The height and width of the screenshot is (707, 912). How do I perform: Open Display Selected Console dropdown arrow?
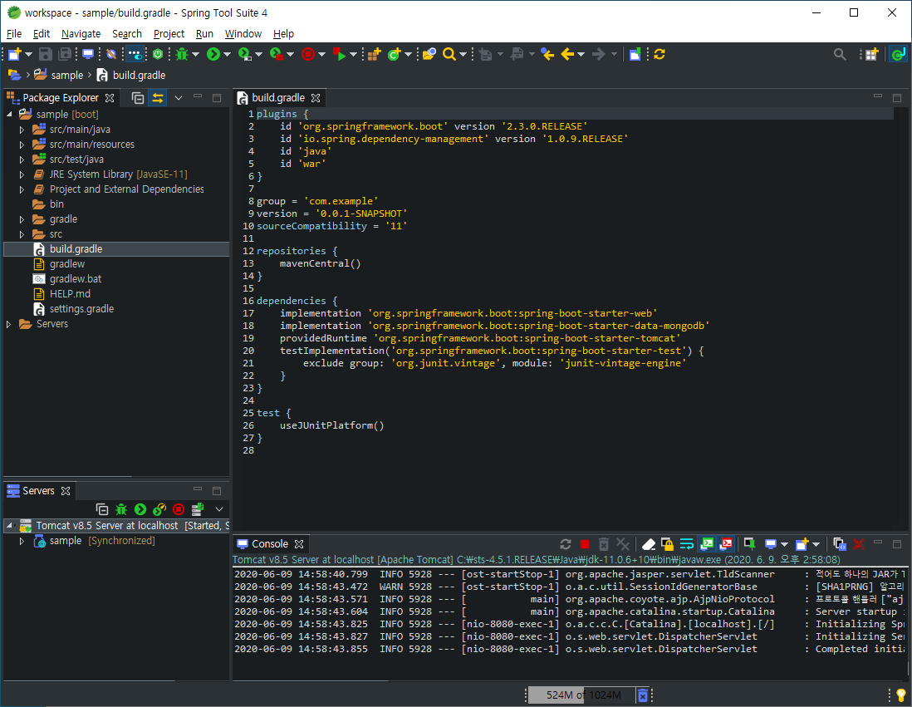tap(784, 544)
